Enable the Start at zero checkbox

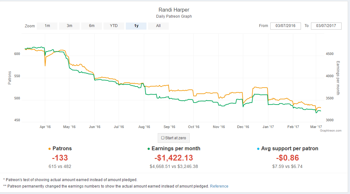pyautogui.click(x=163, y=138)
